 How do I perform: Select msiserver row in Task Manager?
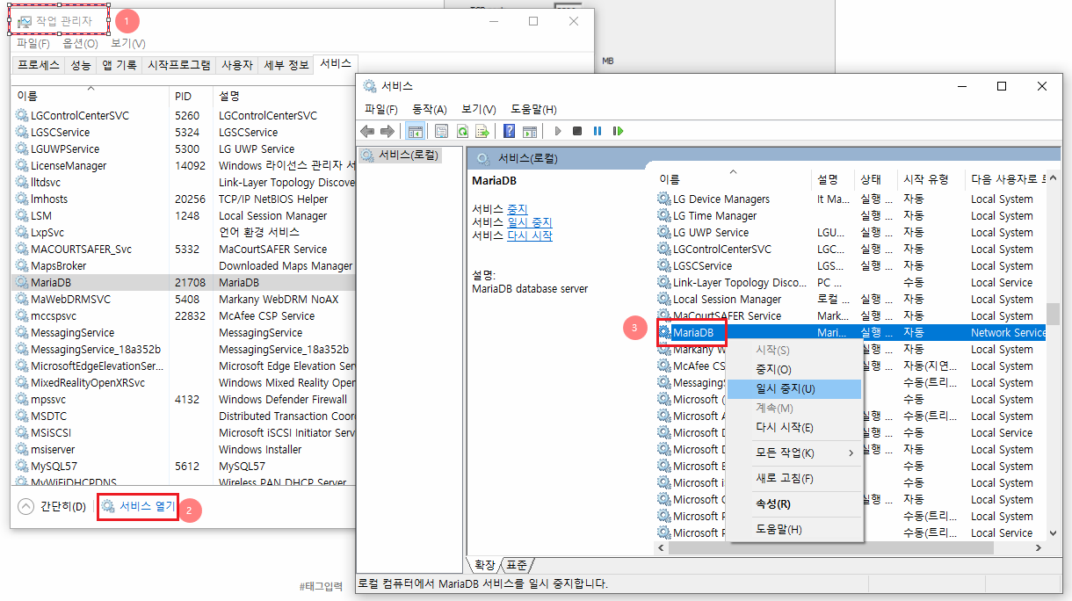185,449
